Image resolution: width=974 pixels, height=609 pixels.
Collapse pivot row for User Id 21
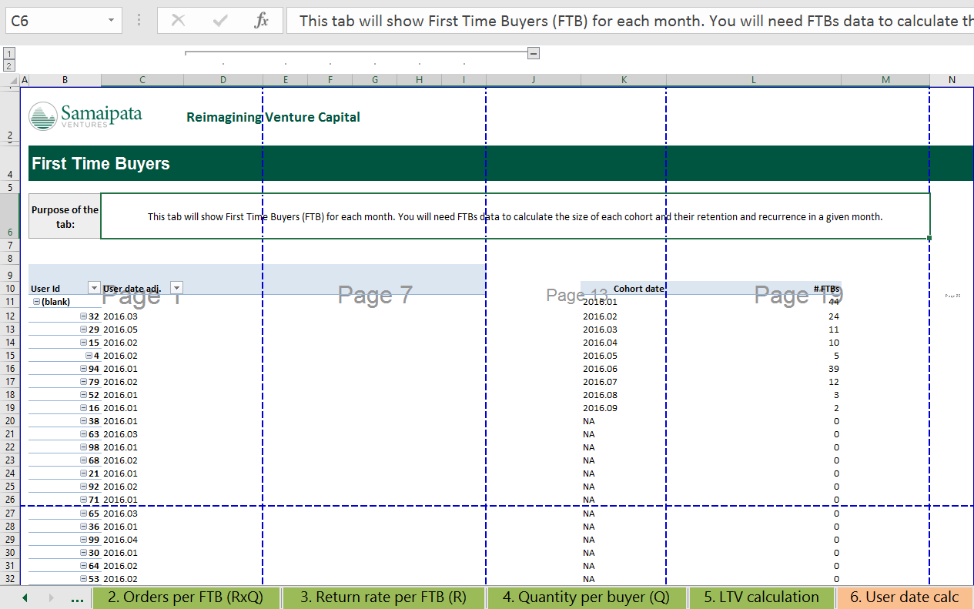(x=84, y=473)
